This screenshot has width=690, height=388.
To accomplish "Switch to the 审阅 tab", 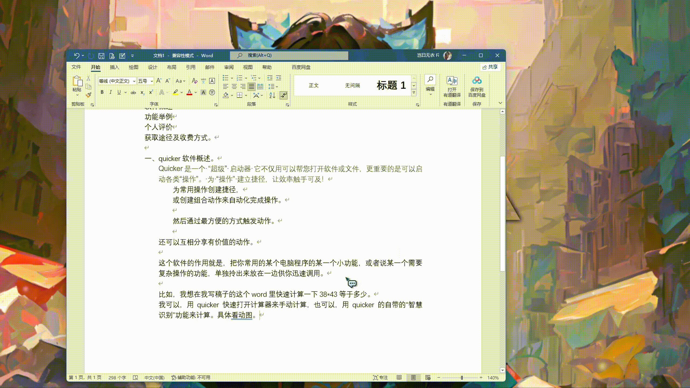I will 229,67.
